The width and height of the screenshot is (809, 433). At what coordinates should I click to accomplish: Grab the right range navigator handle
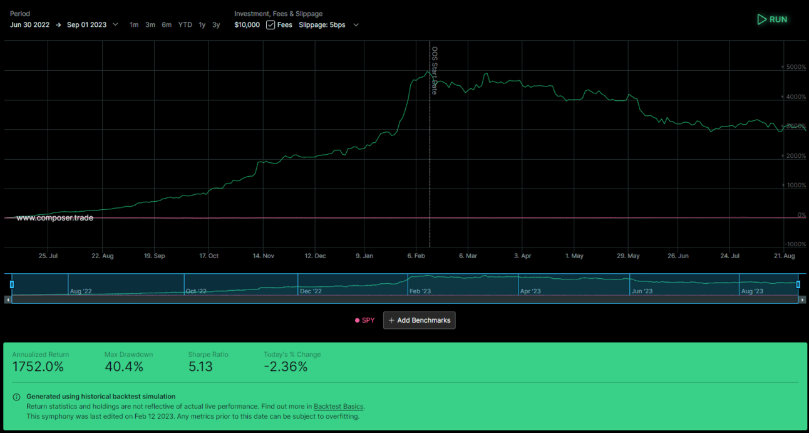pyautogui.click(x=798, y=284)
